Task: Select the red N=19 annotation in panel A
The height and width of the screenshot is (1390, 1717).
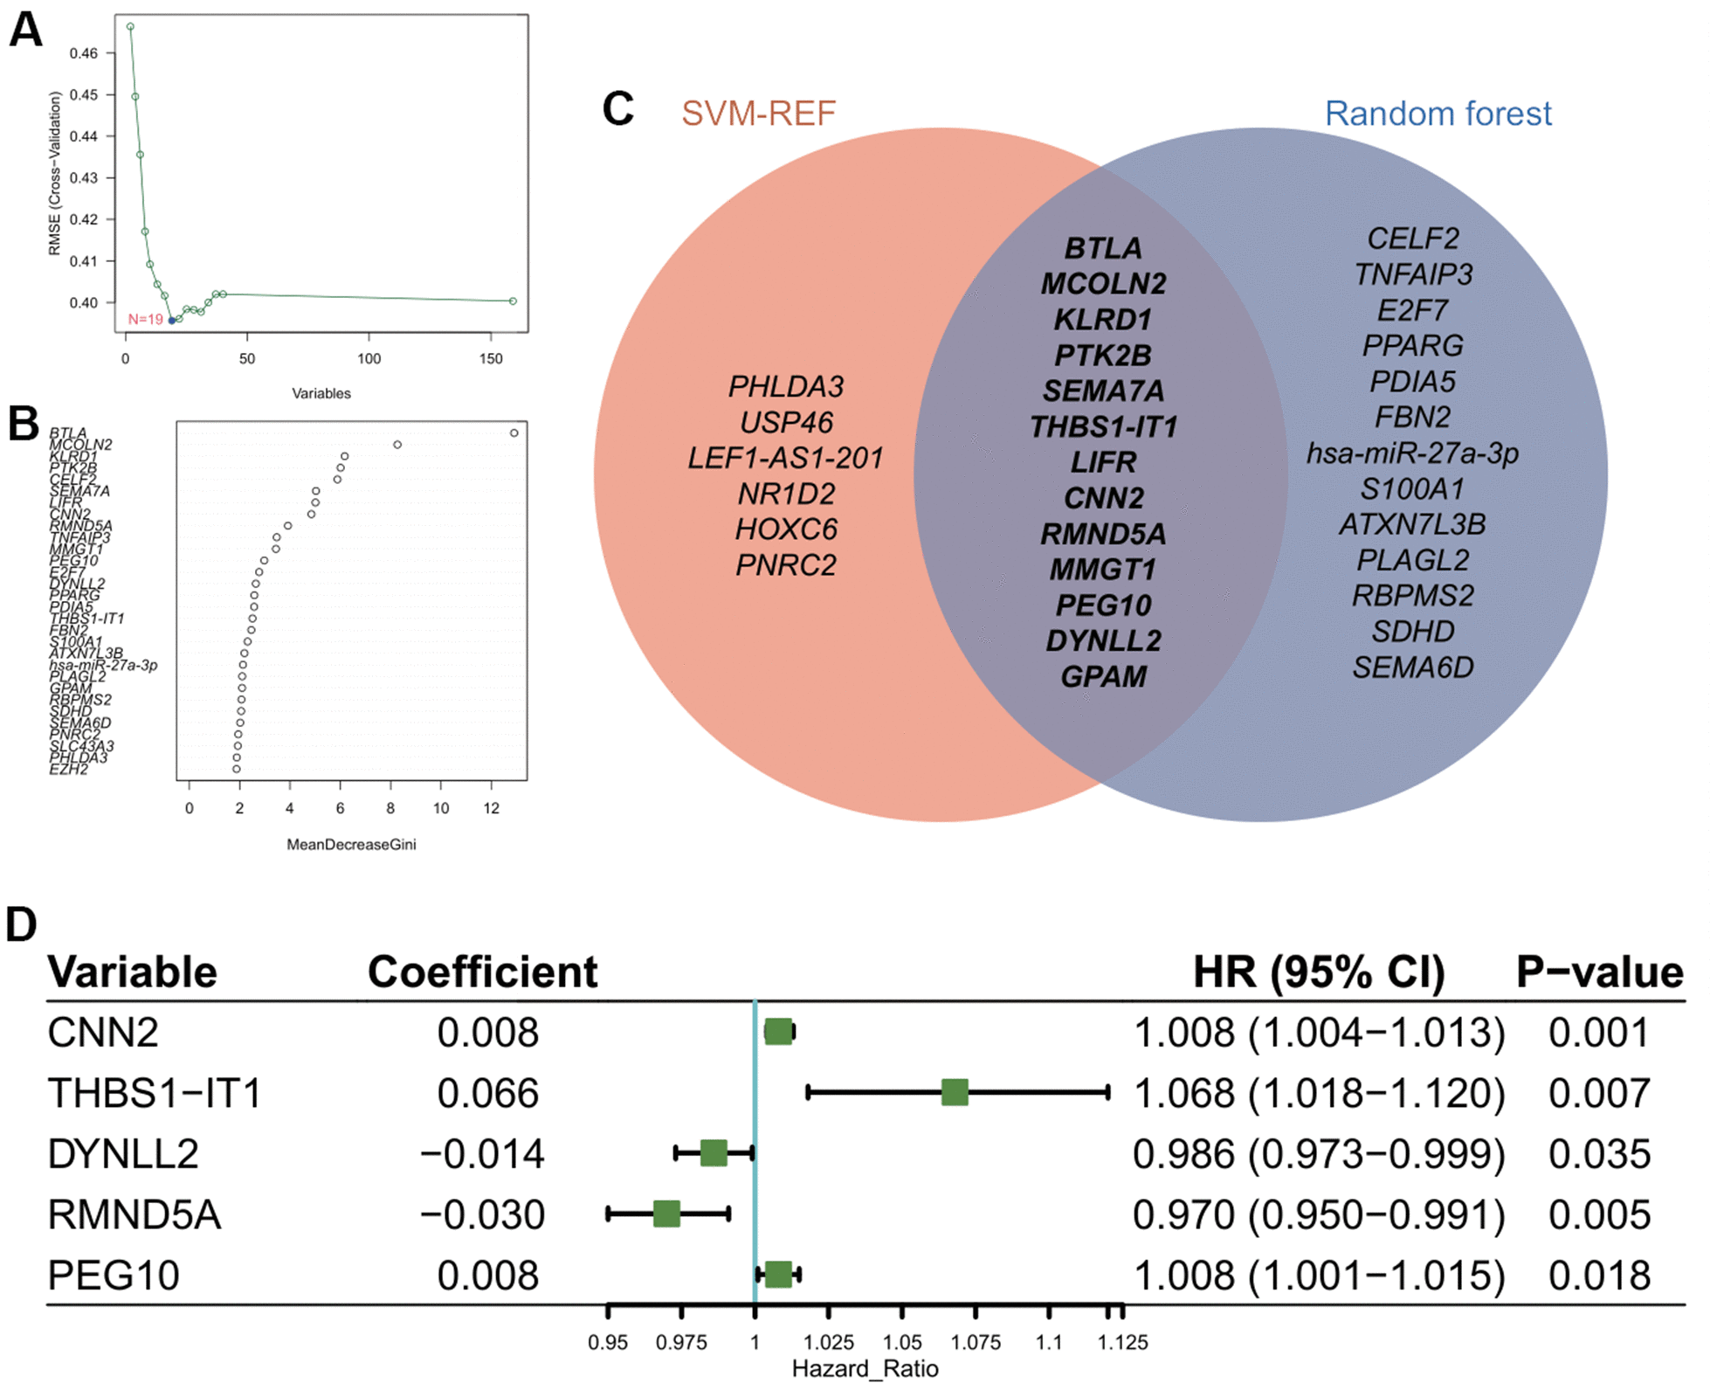Action: coord(146,320)
